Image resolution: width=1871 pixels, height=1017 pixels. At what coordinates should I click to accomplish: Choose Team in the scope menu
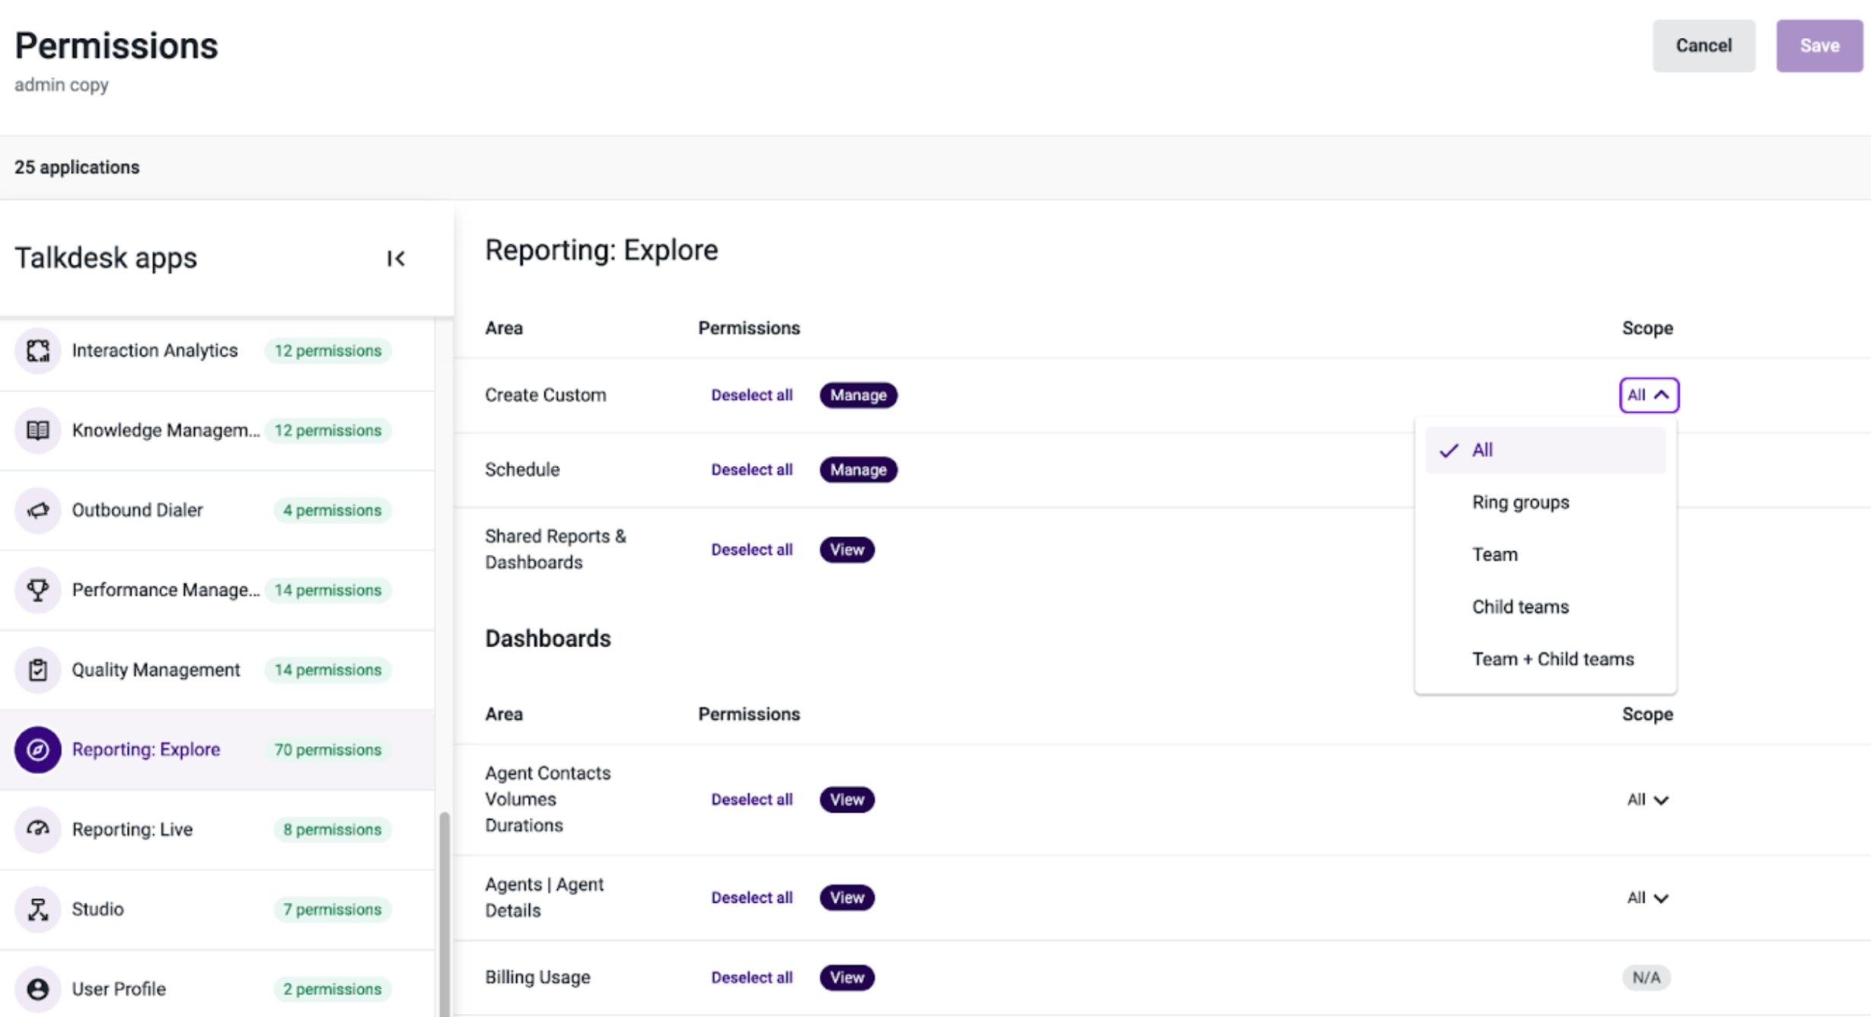pyautogui.click(x=1545, y=554)
